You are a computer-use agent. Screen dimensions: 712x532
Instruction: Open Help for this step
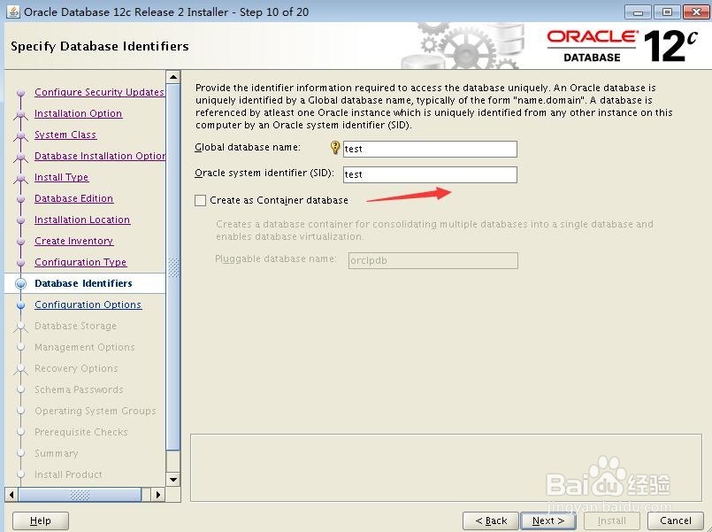41,520
